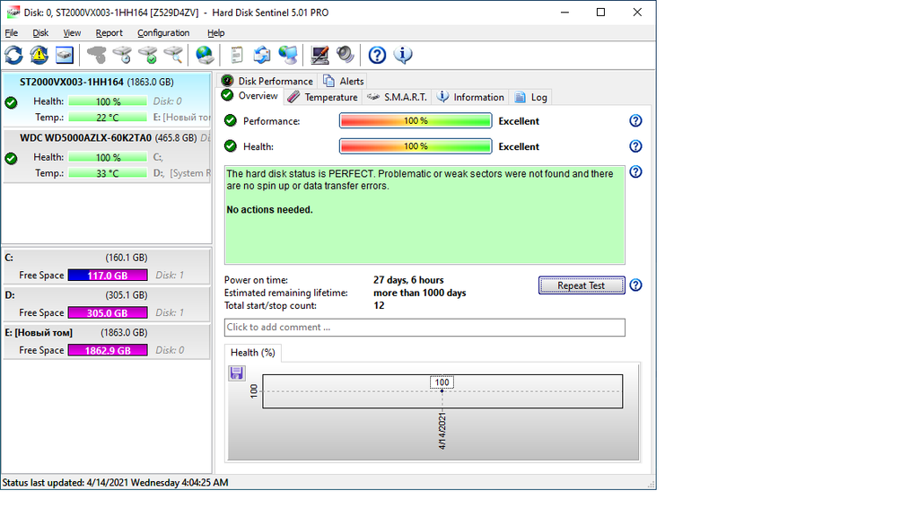Open the Configuration menu

click(163, 33)
